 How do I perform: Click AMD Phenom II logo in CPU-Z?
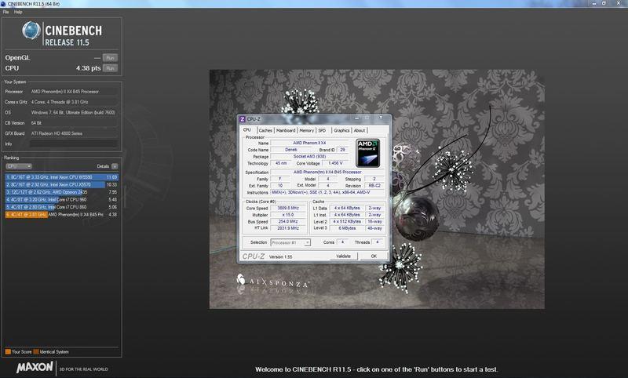pos(367,153)
